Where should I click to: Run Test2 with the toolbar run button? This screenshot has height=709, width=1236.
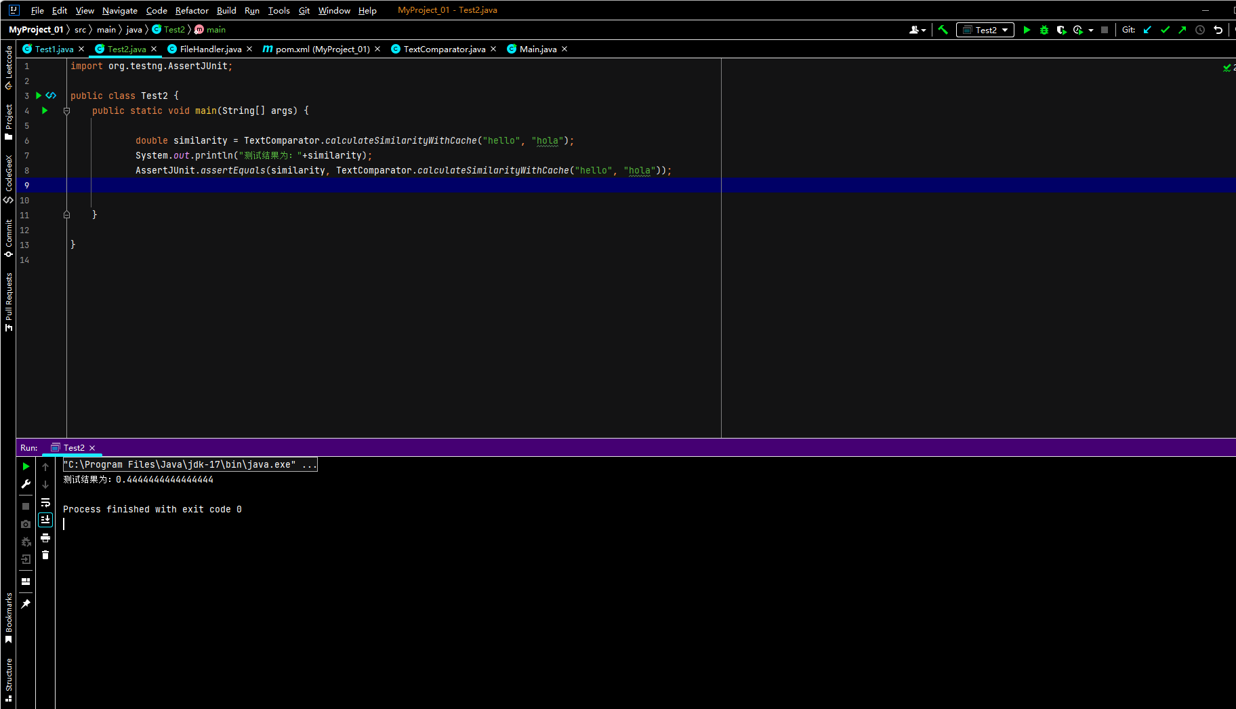point(1027,30)
